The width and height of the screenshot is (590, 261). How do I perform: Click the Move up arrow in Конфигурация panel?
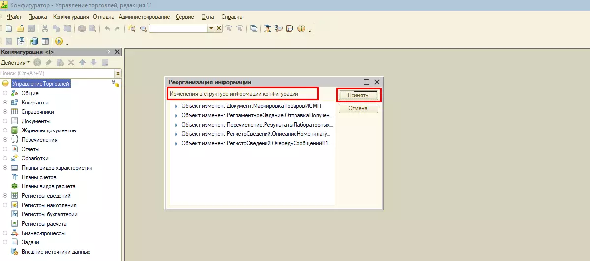[82, 62]
